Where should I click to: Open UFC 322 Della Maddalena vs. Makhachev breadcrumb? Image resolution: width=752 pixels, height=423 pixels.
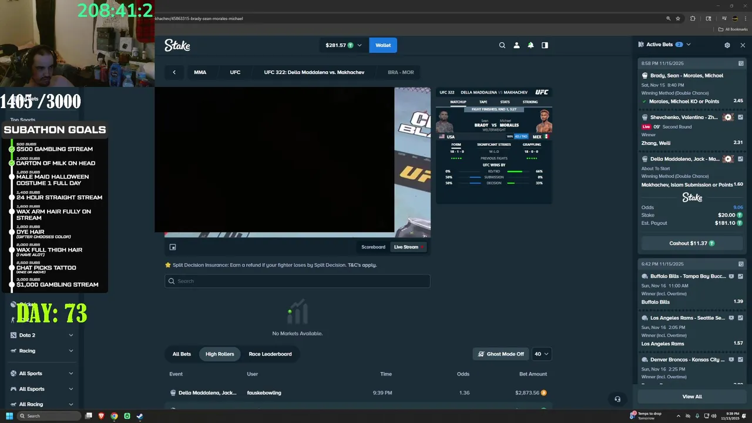[314, 72]
